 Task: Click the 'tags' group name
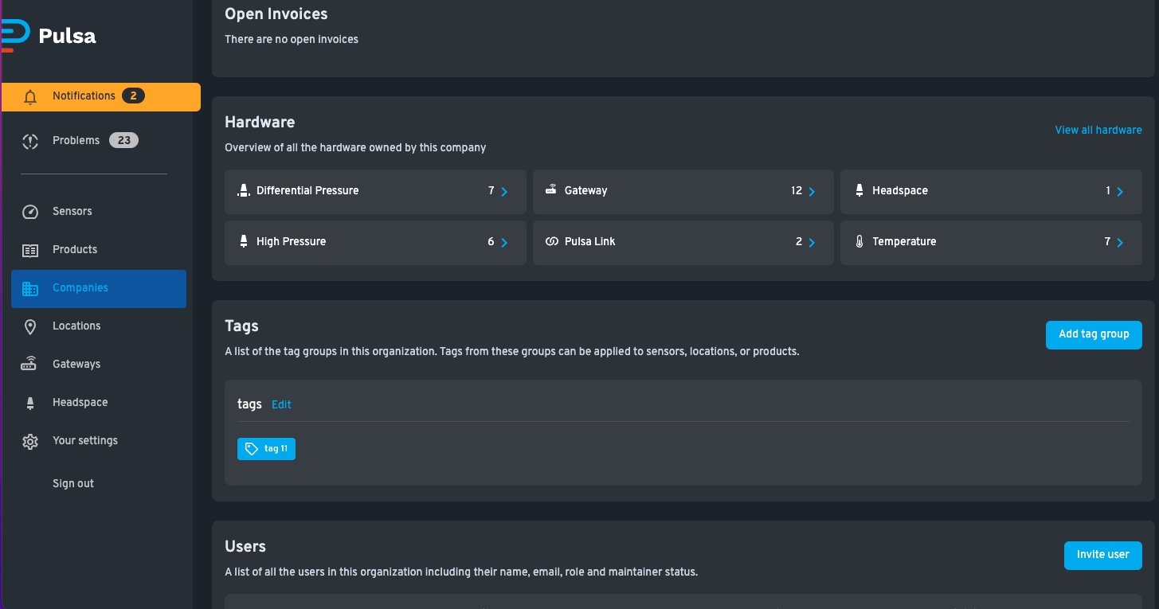tap(249, 404)
